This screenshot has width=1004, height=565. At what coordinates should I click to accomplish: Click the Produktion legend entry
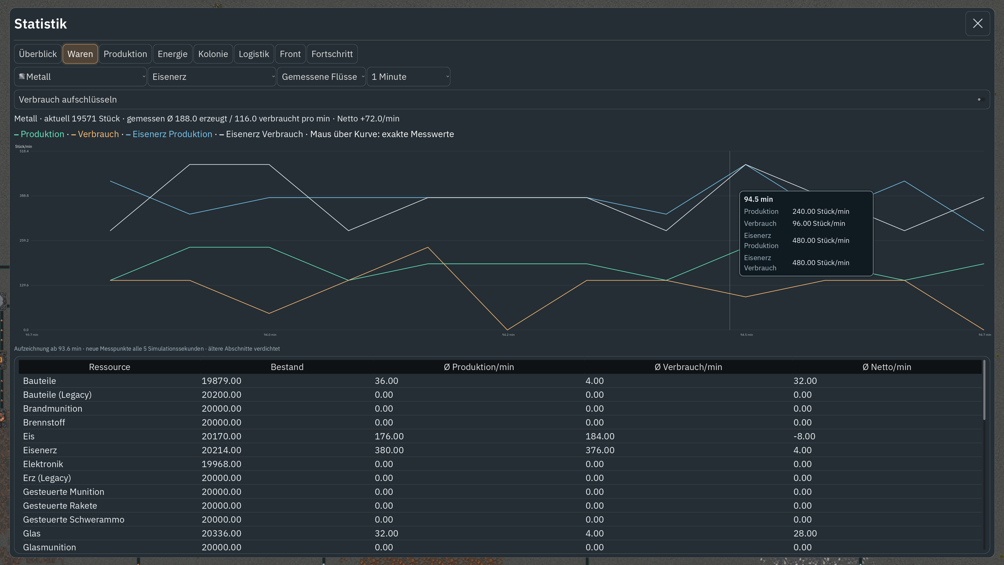click(x=39, y=134)
